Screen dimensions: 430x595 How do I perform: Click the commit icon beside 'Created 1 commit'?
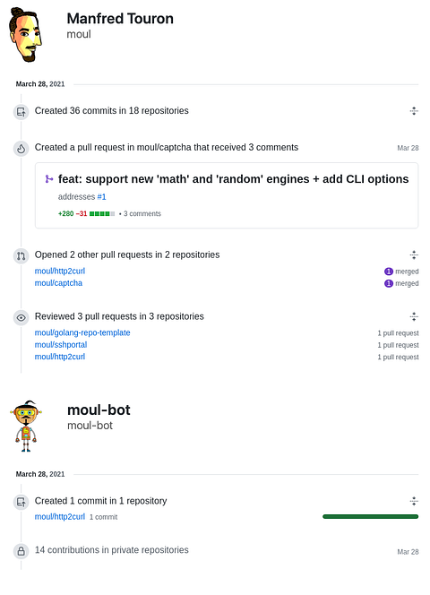(x=21, y=502)
